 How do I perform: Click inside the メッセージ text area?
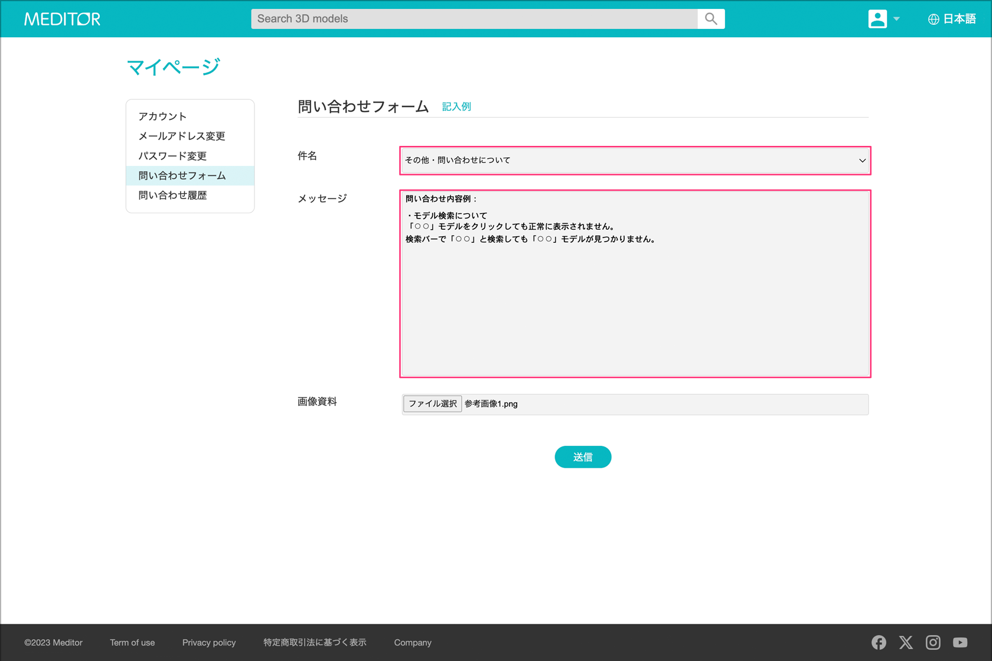point(635,295)
